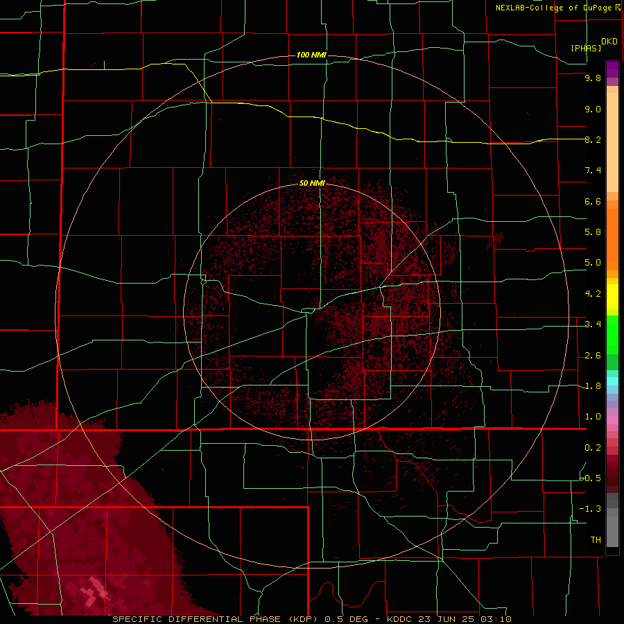Click the 0.2 legend value

[x=593, y=448]
